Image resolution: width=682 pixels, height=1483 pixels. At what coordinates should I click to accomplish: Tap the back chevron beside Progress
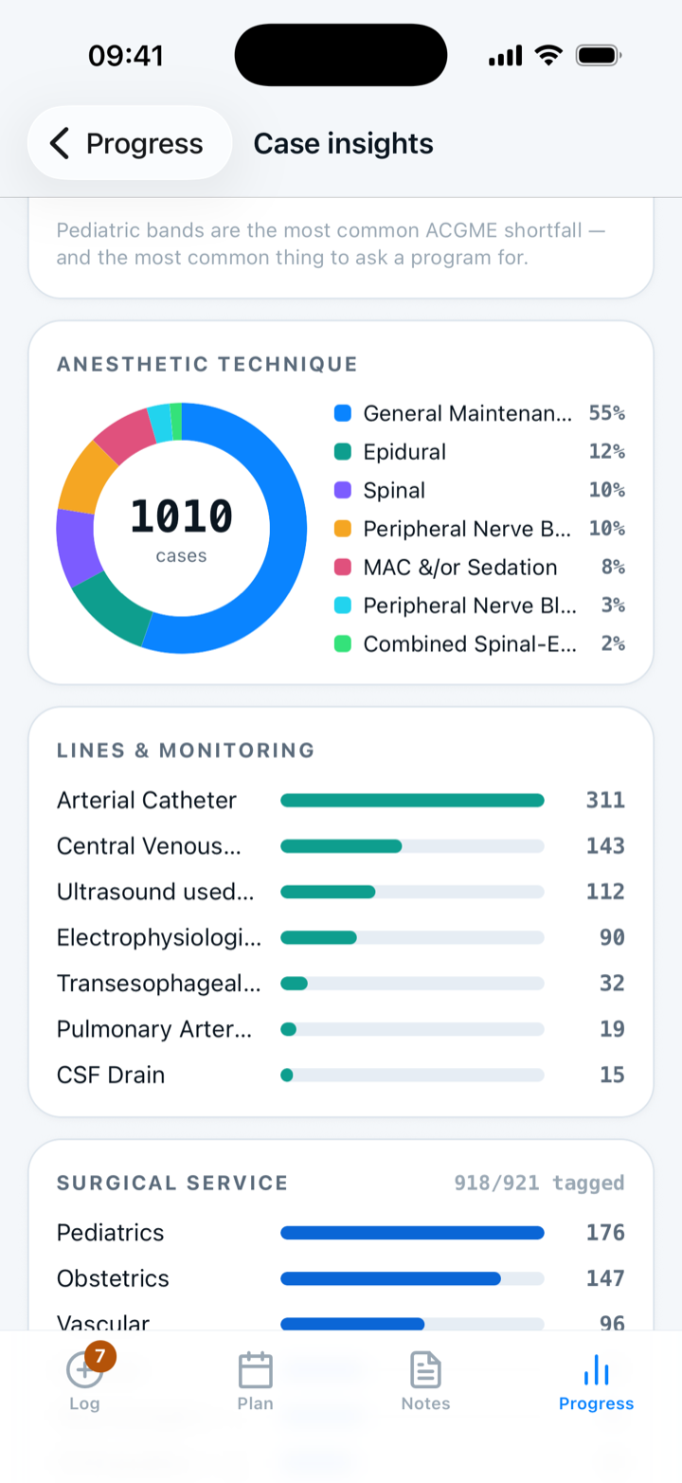60,143
